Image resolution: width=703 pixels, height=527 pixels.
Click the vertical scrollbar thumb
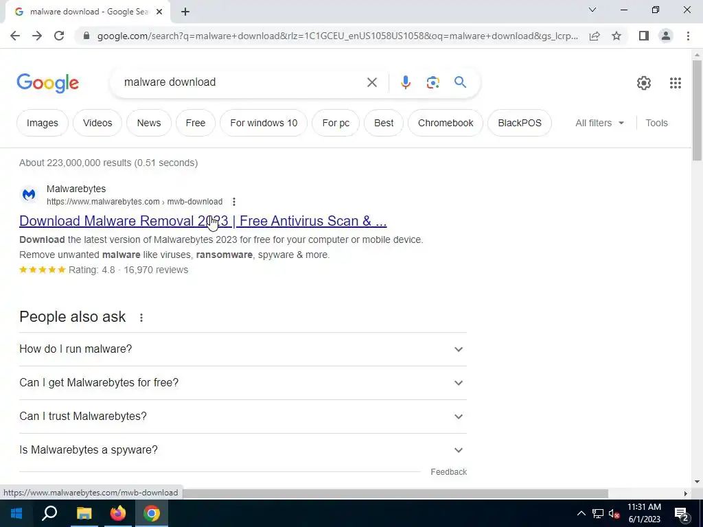(697, 110)
